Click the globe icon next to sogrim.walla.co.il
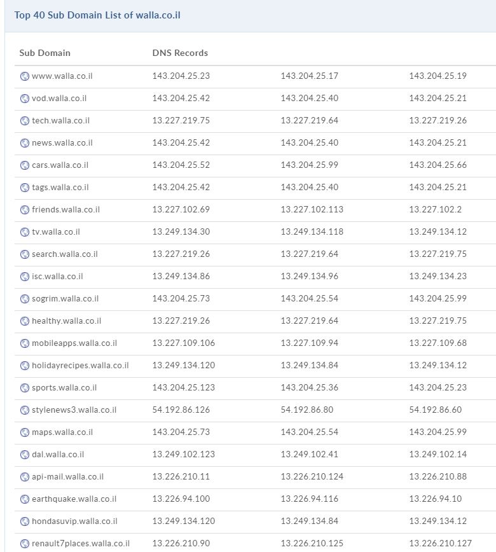 tap(25, 299)
